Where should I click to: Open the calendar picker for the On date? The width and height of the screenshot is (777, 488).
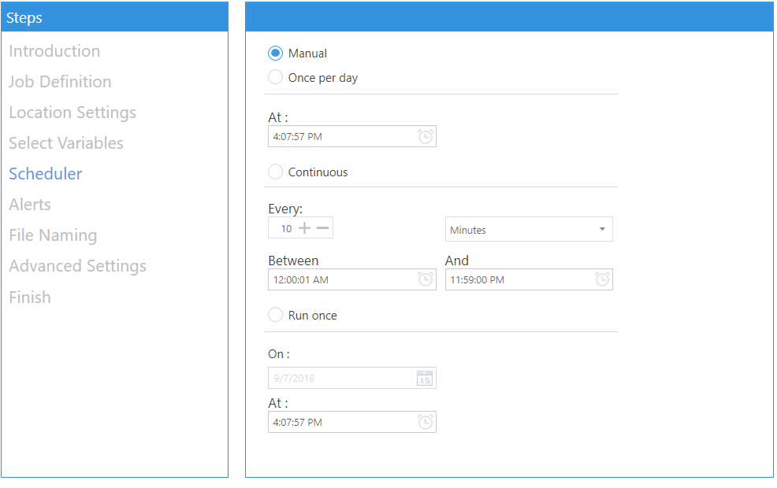click(426, 378)
